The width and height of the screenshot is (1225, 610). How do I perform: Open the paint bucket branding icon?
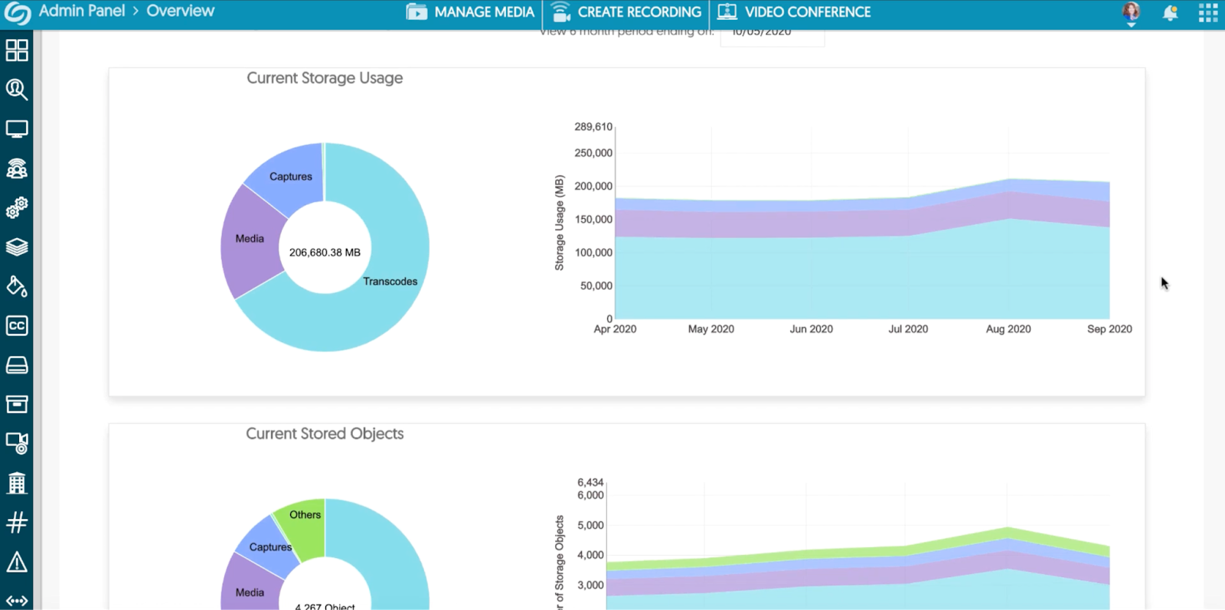tap(17, 286)
